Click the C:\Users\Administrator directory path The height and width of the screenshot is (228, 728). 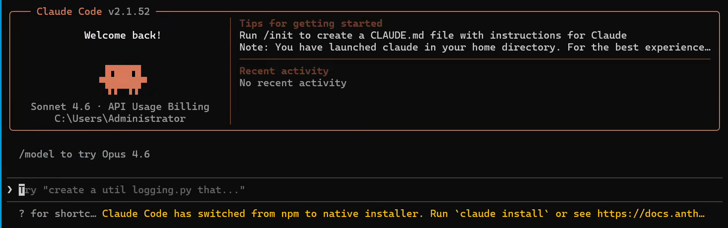[120, 118]
